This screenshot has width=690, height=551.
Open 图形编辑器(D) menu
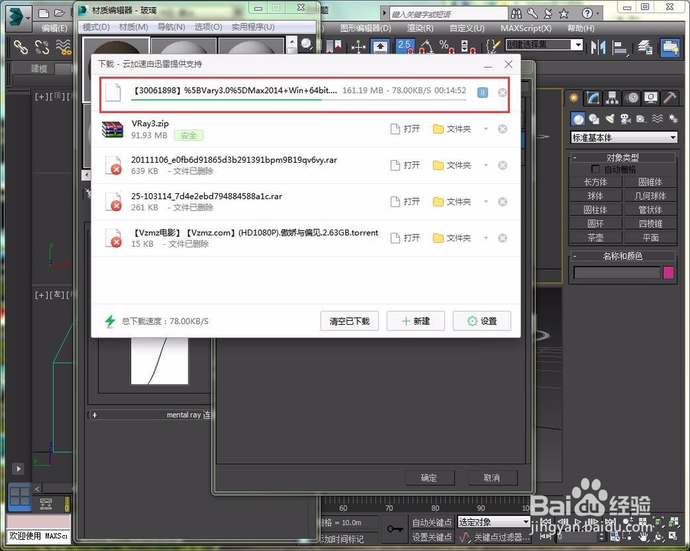click(x=366, y=28)
